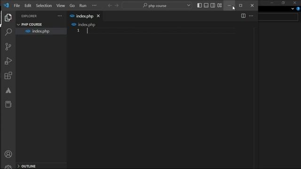Open the Accounts menu icon
The width and height of the screenshot is (301, 169).
tap(8, 154)
